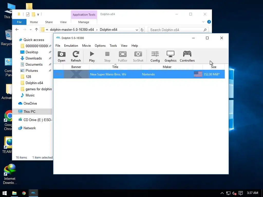263x197 pixels.
Task: Open Quick Access Toolbar customize dropdown
Action: coord(38,15)
